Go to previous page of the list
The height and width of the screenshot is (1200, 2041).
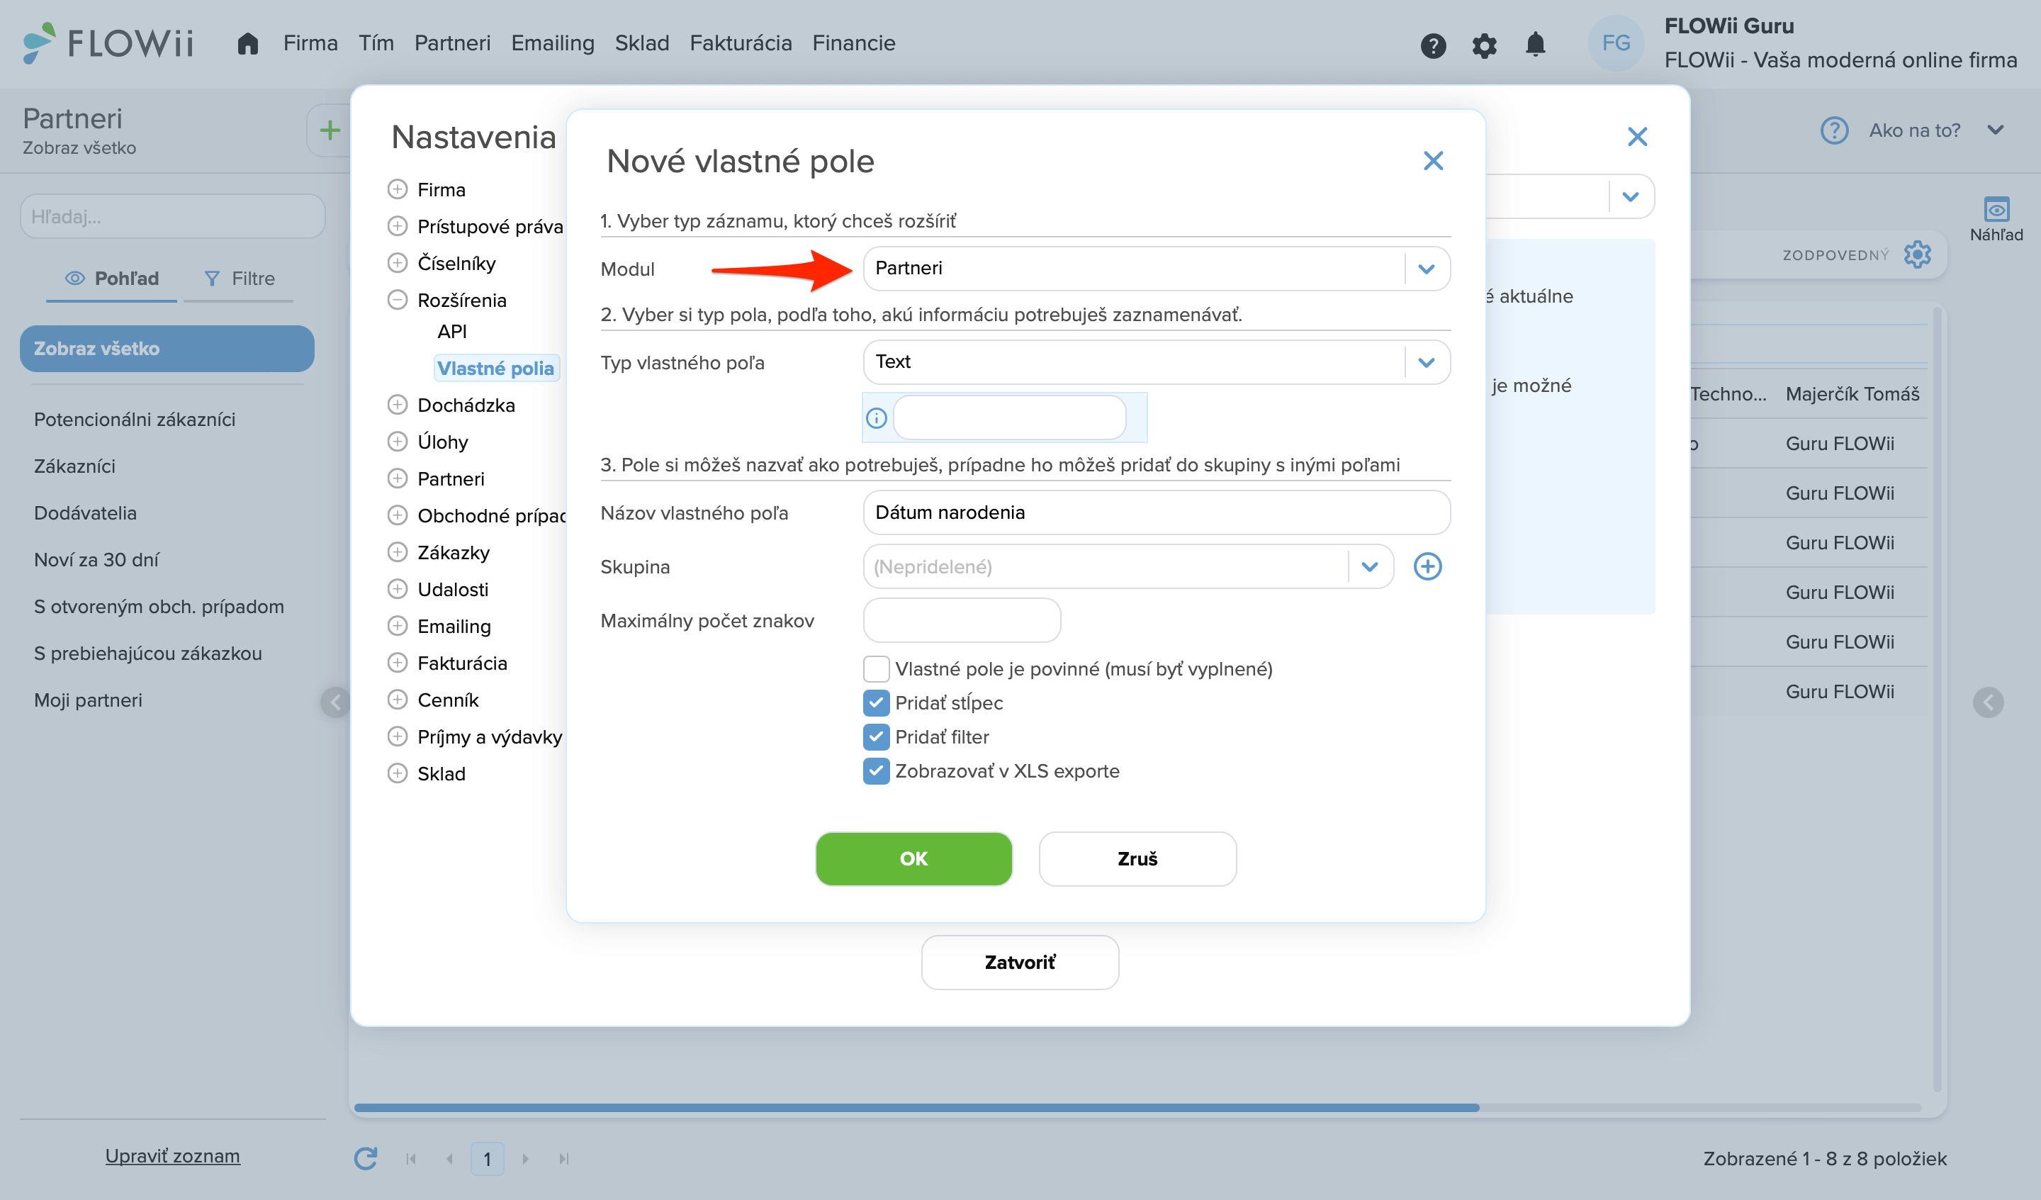[449, 1160]
